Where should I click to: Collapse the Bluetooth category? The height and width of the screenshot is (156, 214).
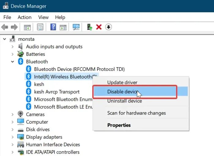point(13,62)
